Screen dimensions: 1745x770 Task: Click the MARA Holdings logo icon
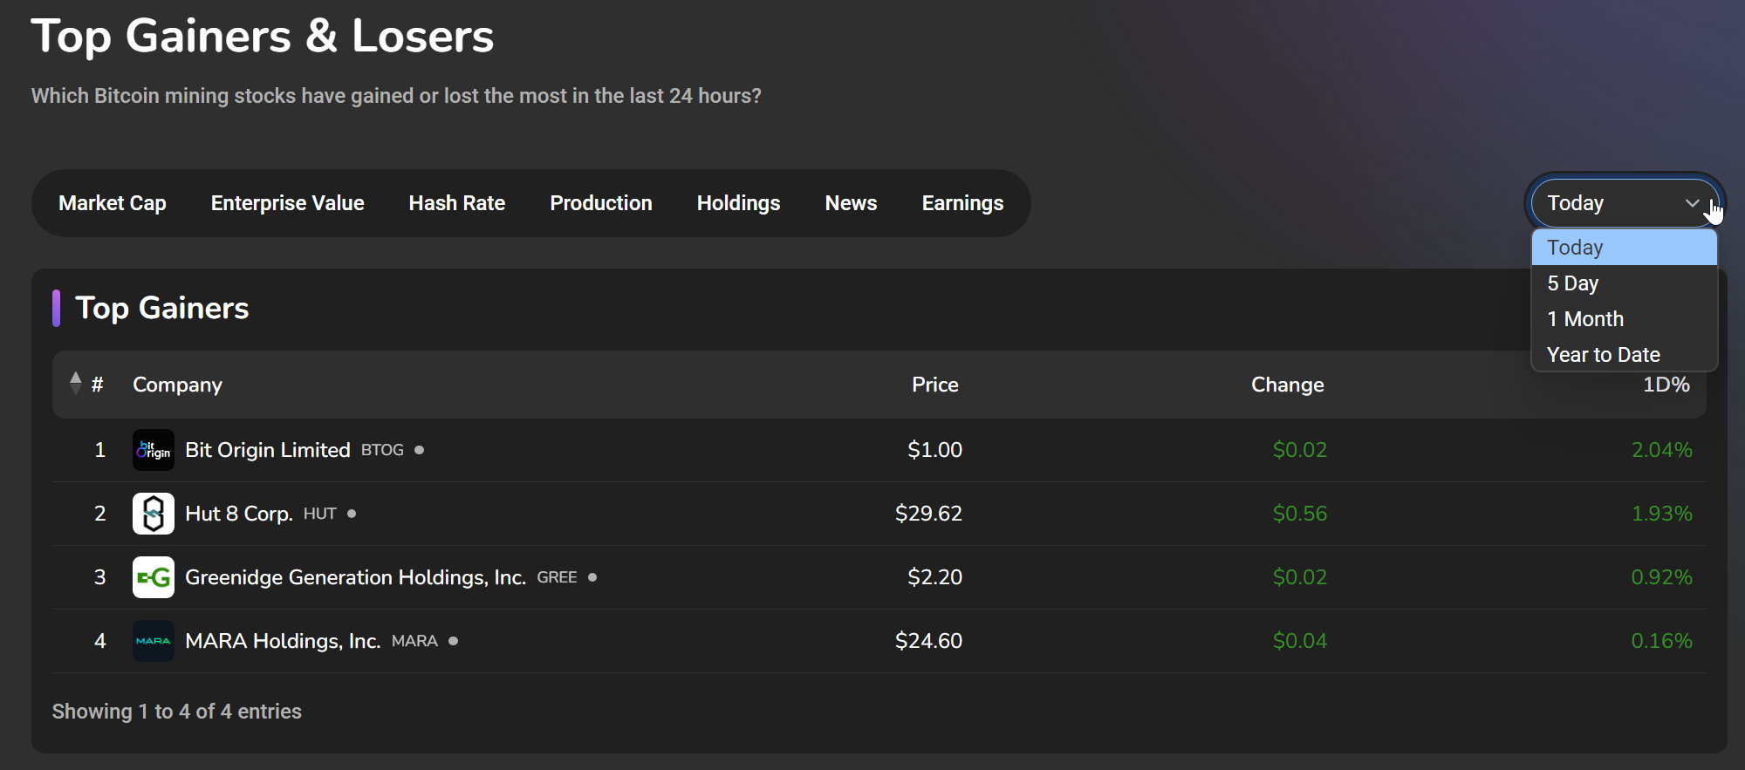pos(153,641)
